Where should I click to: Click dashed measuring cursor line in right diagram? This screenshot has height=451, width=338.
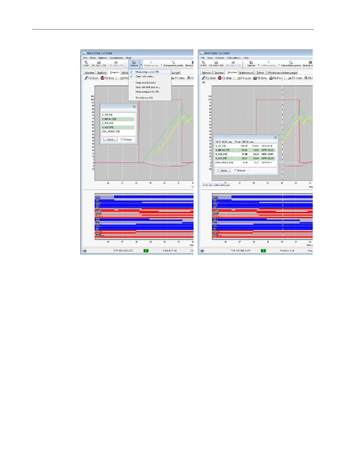(282, 133)
